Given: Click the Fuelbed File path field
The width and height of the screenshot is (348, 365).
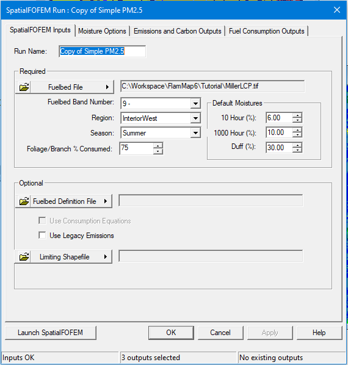Looking at the screenshot, I should click(x=212, y=86).
